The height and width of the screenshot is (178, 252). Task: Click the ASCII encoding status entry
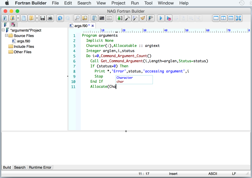click(213, 174)
